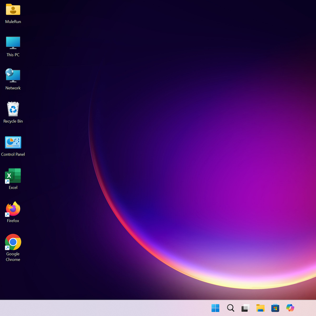
Task: Select the MuleRun user folder icon
Action: (13, 9)
